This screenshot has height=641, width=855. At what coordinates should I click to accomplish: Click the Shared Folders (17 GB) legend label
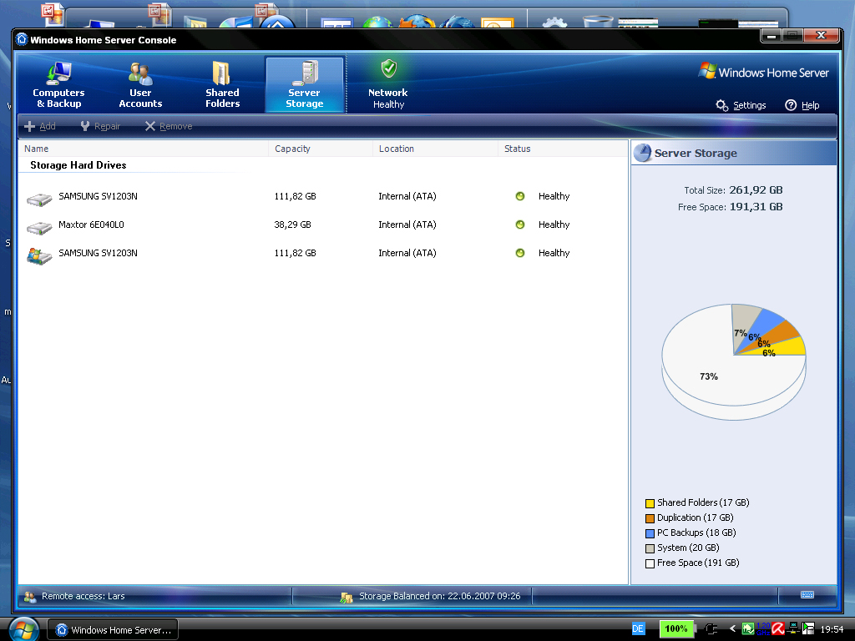click(x=703, y=502)
